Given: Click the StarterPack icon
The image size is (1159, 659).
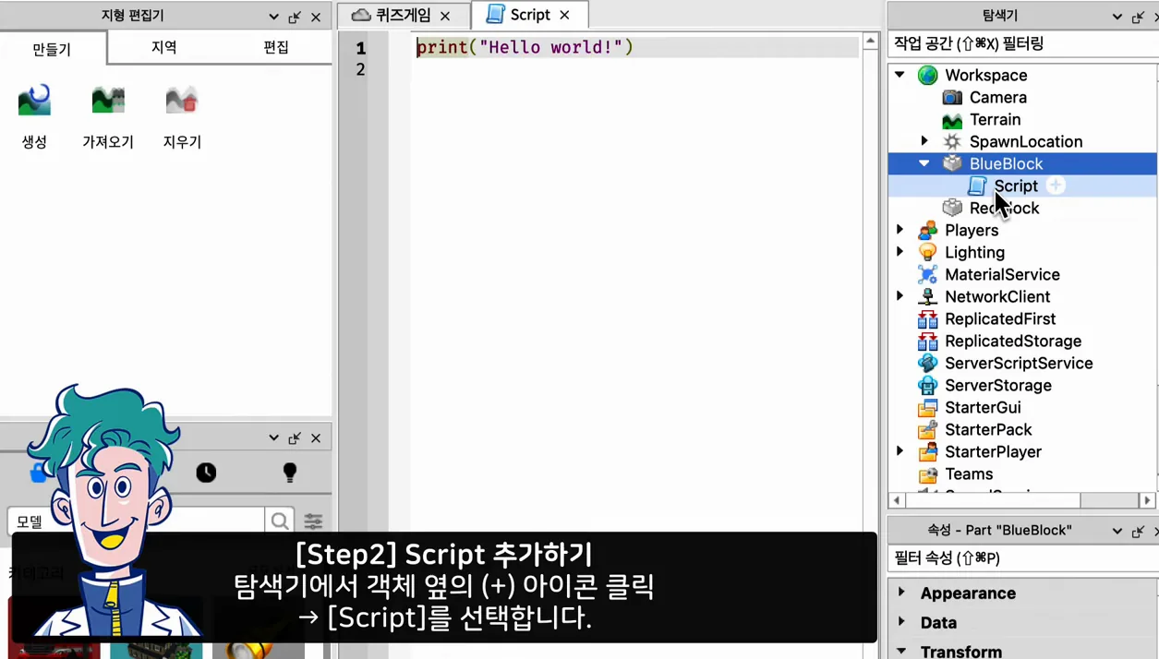Looking at the screenshot, I should tap(927, 429).
